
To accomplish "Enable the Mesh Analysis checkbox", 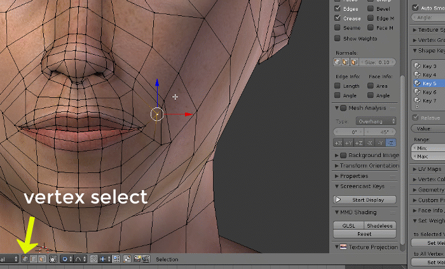I will (x=343, y=108).
